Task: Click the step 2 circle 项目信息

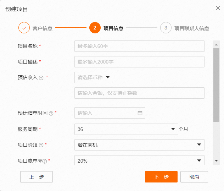Action: [x=95, y=28]
